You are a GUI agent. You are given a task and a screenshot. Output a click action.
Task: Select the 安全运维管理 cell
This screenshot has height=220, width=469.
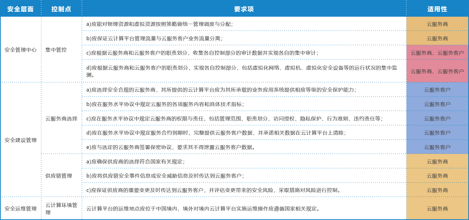click(x=20, y=209)
